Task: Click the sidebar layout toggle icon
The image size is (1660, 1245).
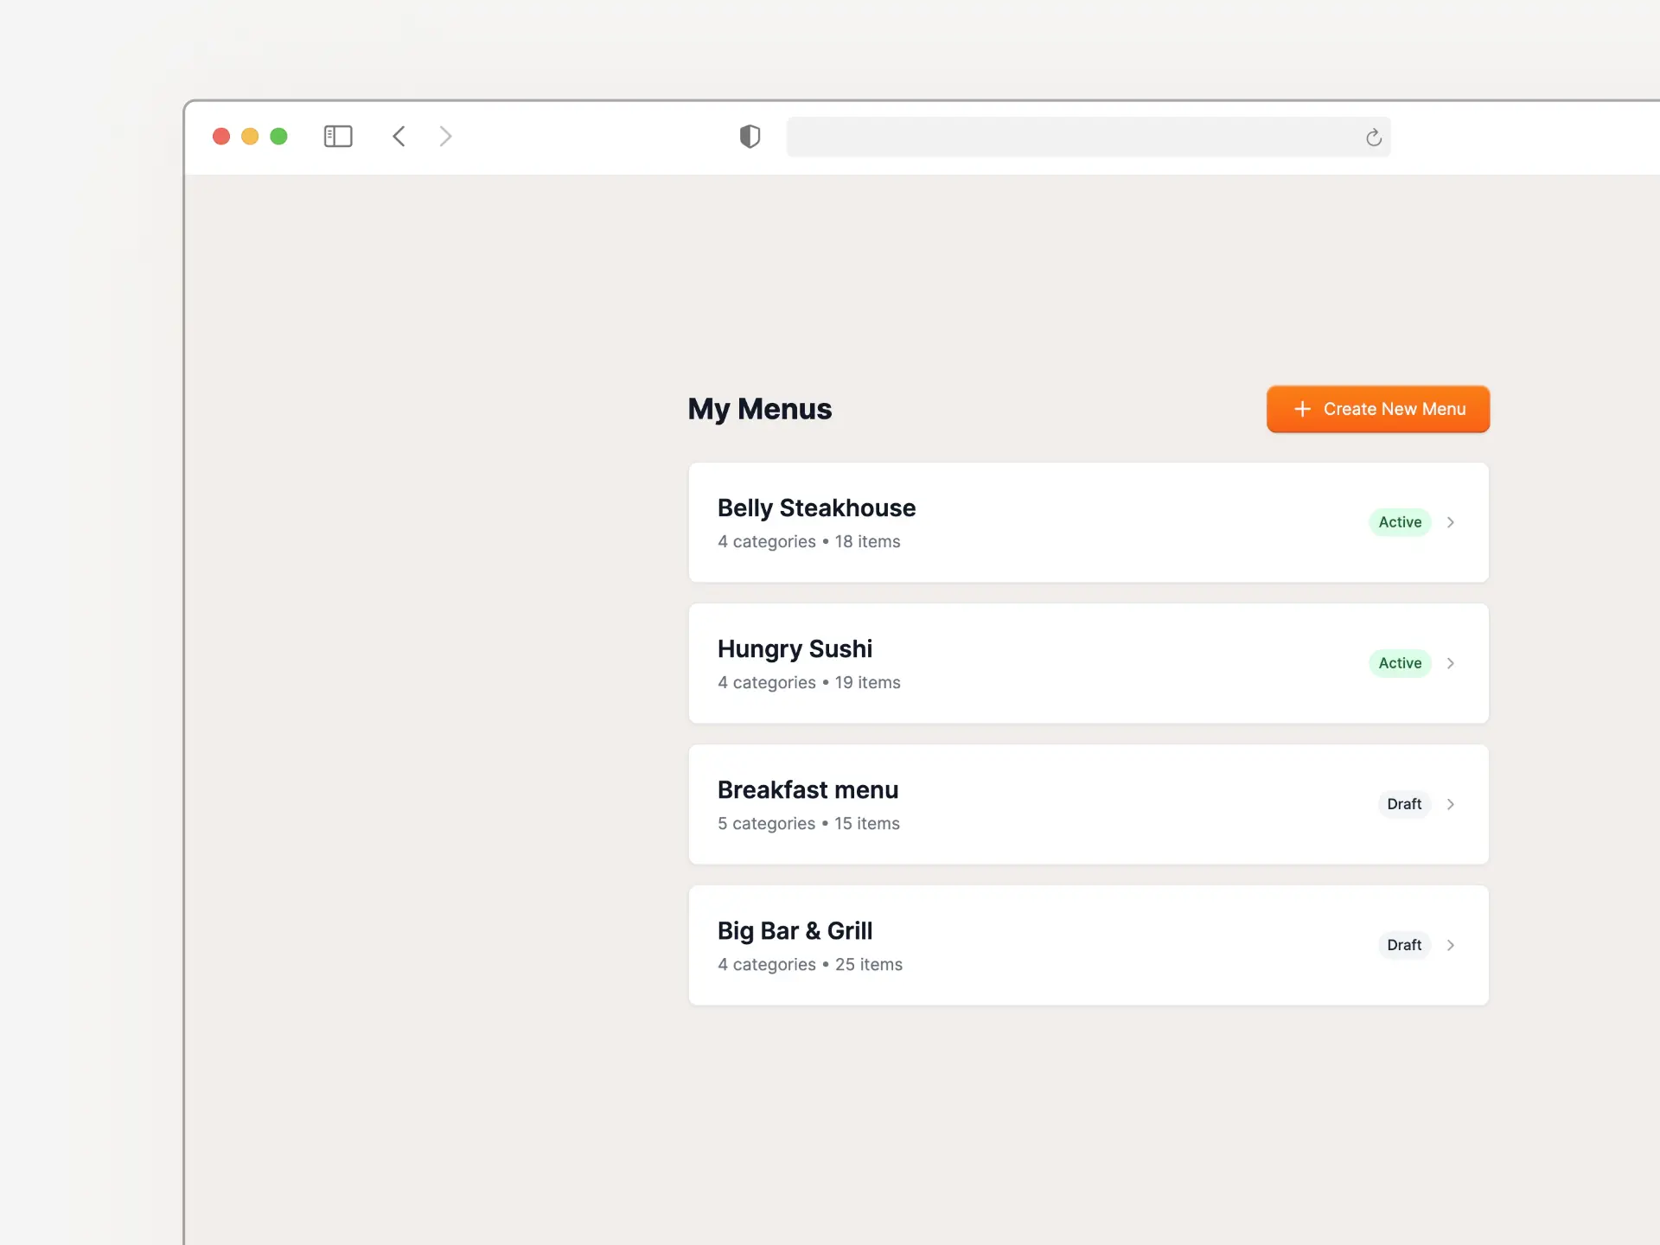Action: (337, 136)
